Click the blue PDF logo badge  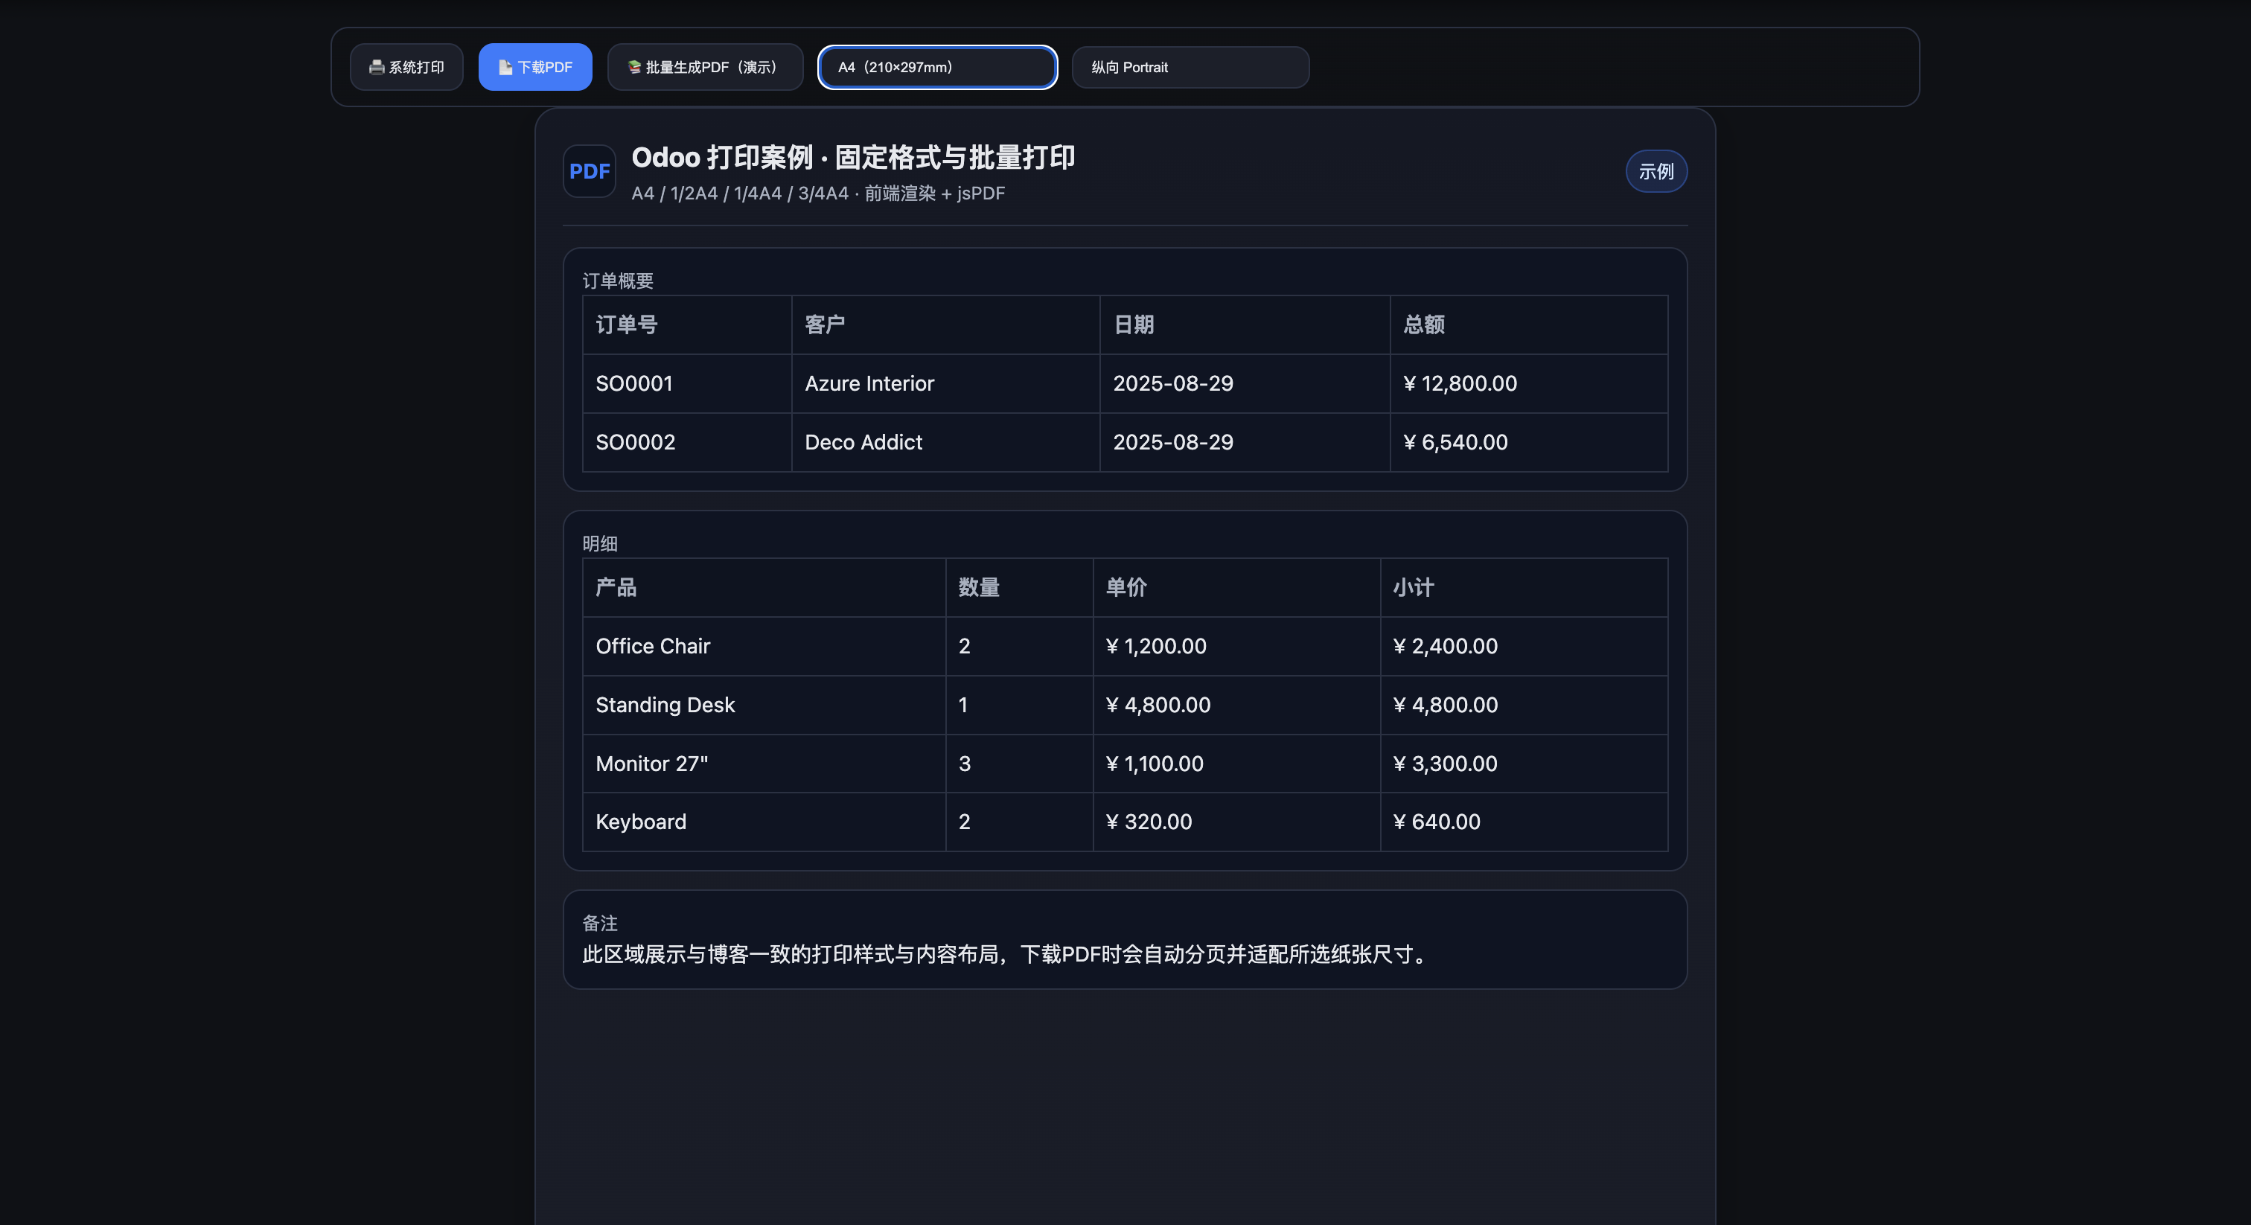point(589,171)
